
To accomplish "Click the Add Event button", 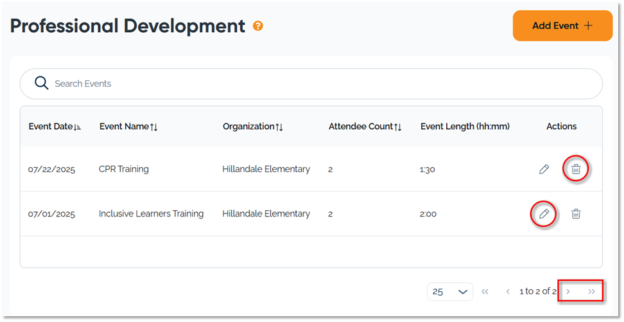I will tap(562, 26).
